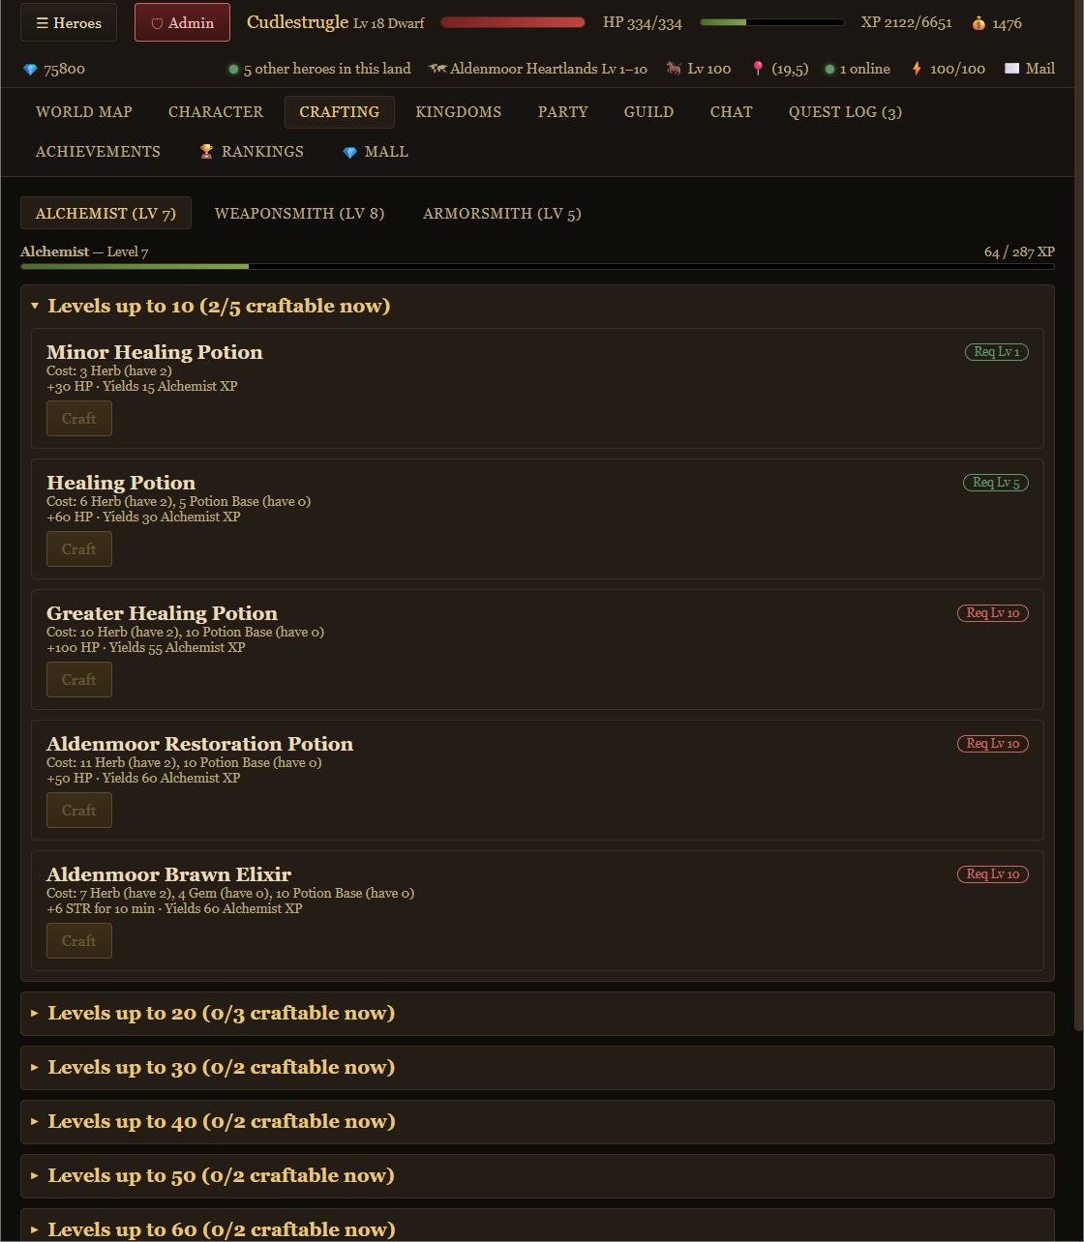
Task: Switch to the Party tab
Action: [x=563, y=112]
